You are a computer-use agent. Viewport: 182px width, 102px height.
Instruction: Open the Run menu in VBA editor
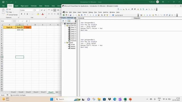96,12
